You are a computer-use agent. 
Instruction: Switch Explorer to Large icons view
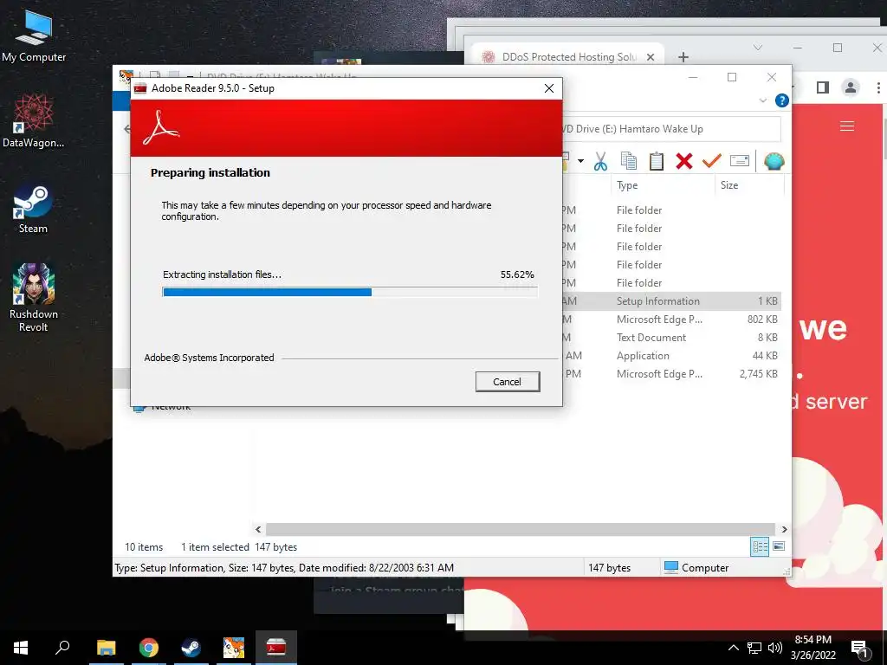[779, 546]
